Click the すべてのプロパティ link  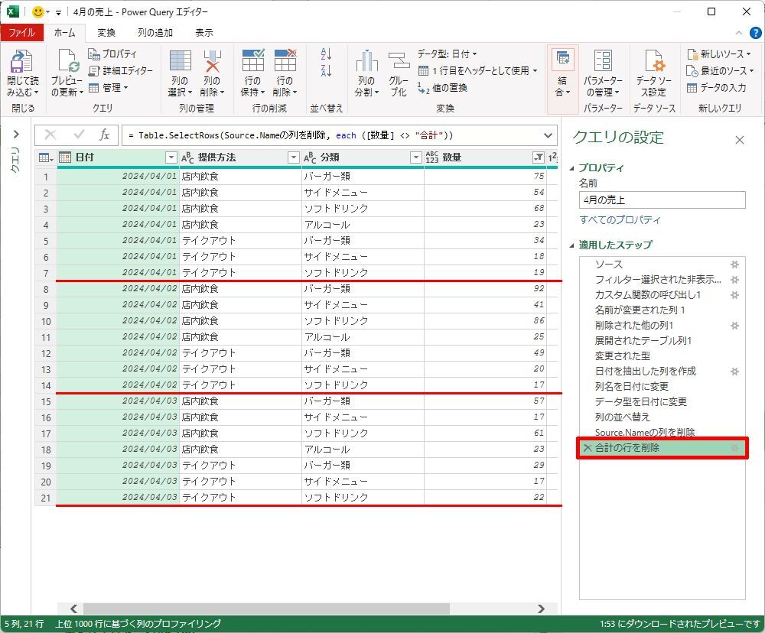(x=620, y=220)
